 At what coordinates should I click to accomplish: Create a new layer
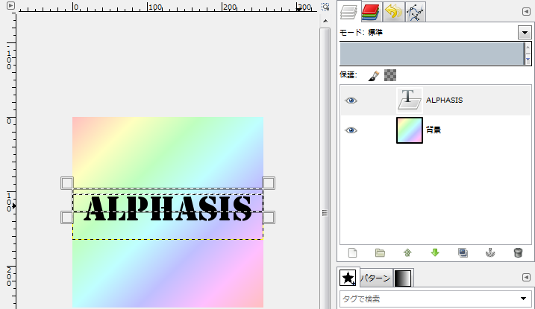(352, 253)
